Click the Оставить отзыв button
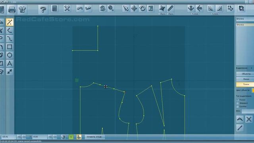Image resolution: width=254 pixels, height=143 pixels. pyautogui.click(x=94, y=137)
